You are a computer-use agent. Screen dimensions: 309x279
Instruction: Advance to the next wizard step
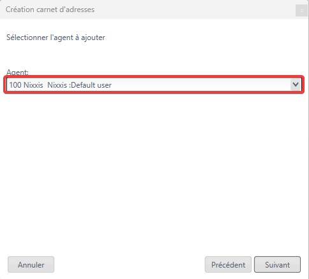pyautogui.click(x=277, y=264)
